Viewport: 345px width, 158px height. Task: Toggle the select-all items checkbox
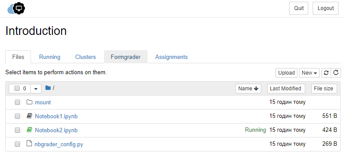tap(17, 88)
